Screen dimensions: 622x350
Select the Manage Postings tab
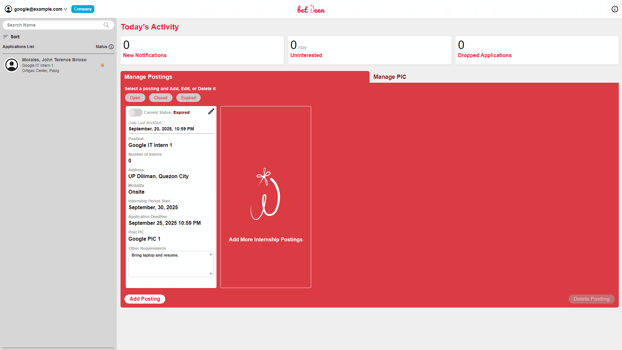click(148, 77)
